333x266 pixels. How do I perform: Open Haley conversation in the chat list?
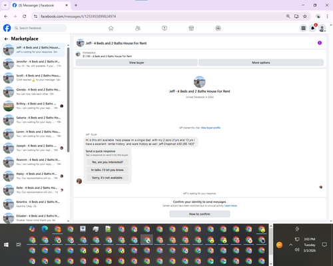[x=33, y=176]
